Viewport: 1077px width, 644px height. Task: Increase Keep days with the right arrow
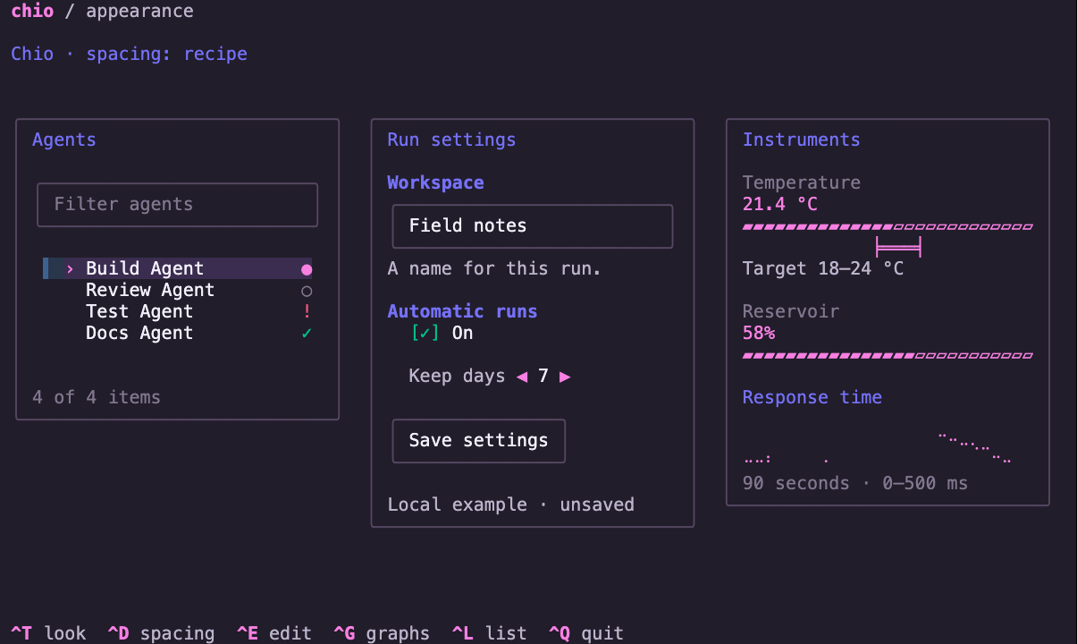[565, 377]
